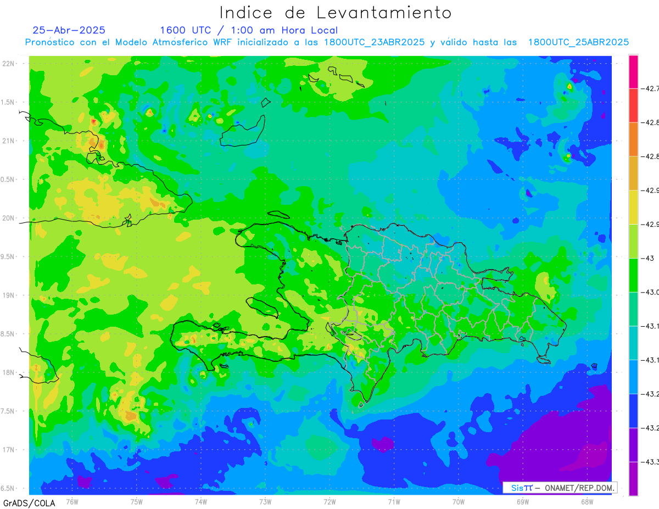Screen dimensions: 659x509
Task: Click the '73W' longitude label
Action: point(265,502)
